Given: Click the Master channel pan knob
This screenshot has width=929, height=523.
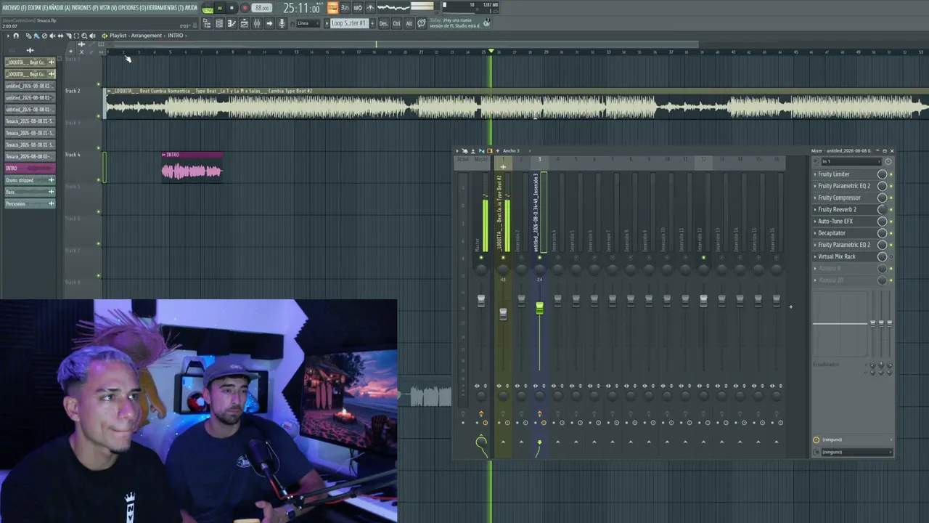Looking at the screenshot, I should (x=480, y=269).
